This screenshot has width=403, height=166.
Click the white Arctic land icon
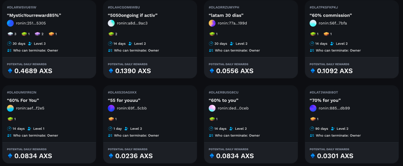(x=10, y=34)
